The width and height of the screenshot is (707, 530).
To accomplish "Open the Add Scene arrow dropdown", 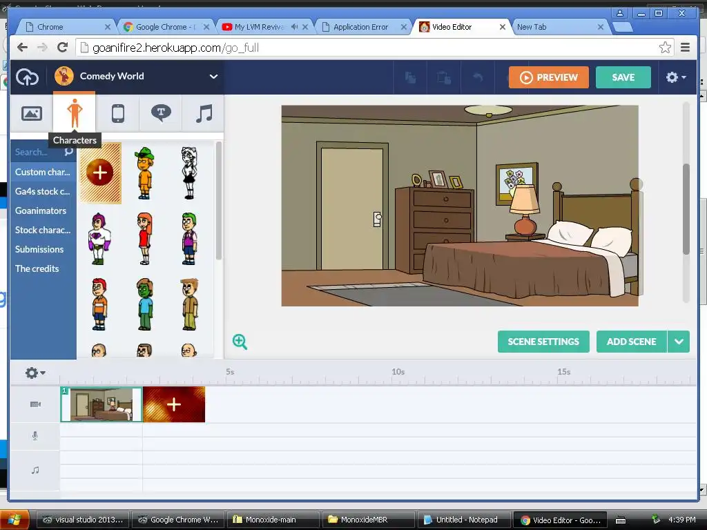I will point(679,342).
